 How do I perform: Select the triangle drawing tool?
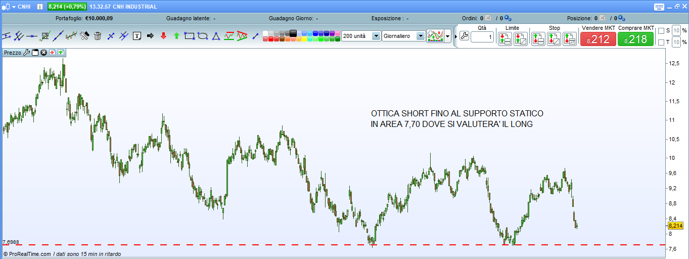216,36
